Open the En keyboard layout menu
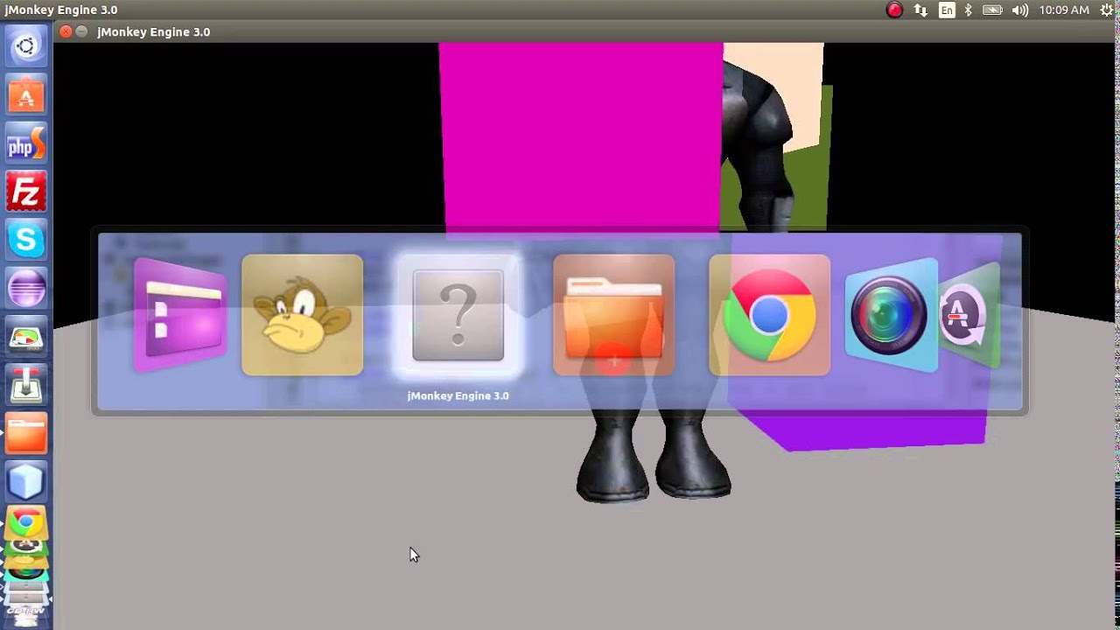This screenshot has width=1120, height=630. pyautogui.click(x=947, y=10)
